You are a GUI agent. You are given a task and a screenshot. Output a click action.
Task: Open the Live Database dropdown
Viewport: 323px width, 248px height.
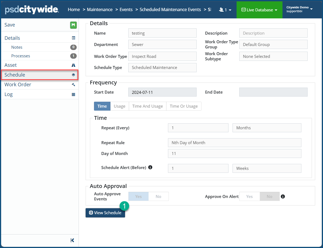pyautogui.click(x=259, y=10)
